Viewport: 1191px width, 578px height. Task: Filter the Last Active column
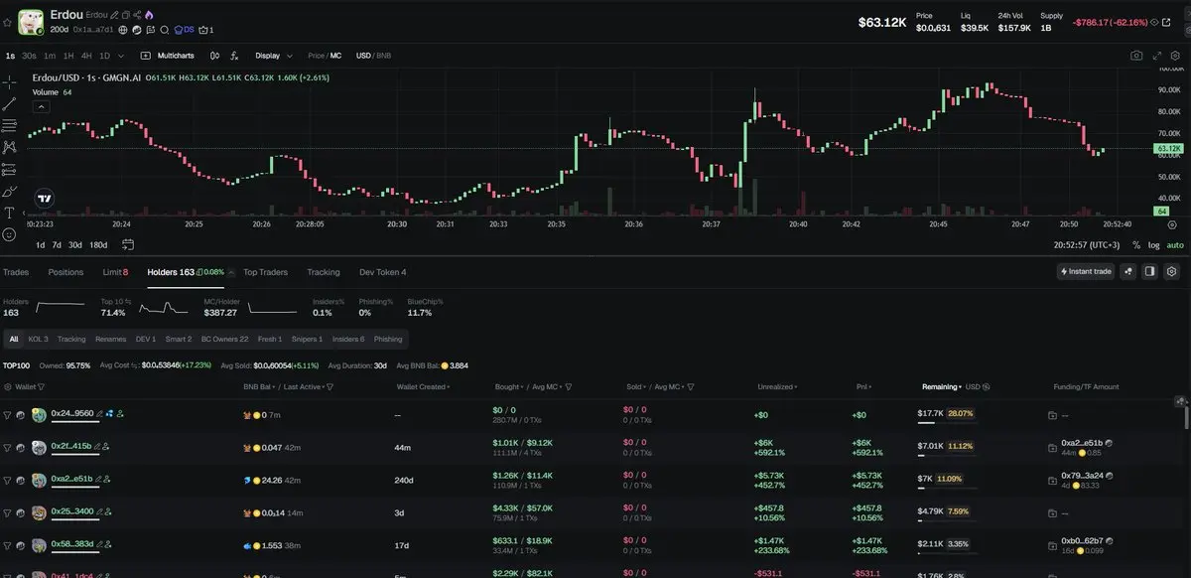[x=330, y=387]
